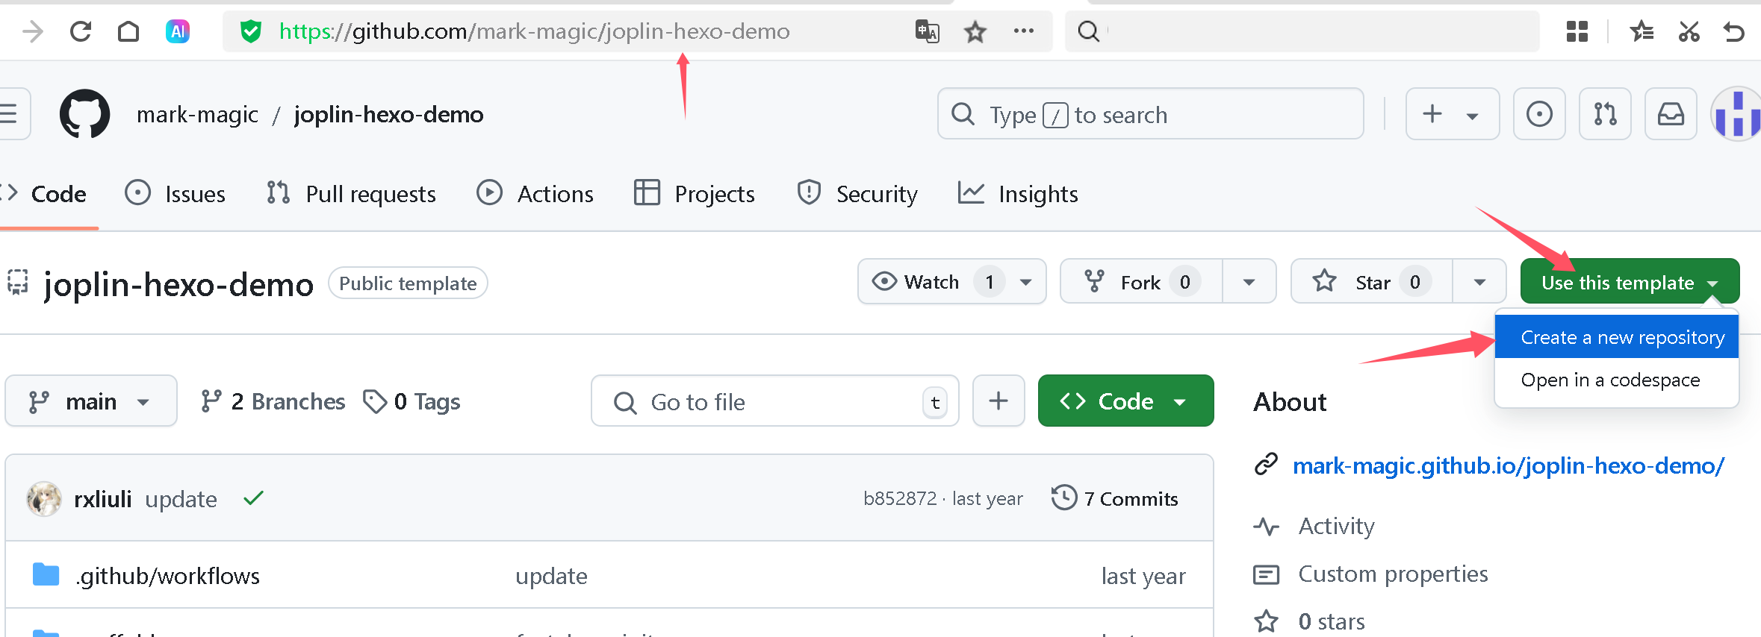The image size is (1761, 637).
Task: Open the green Code dropdown button
Action: point(1125,401)
